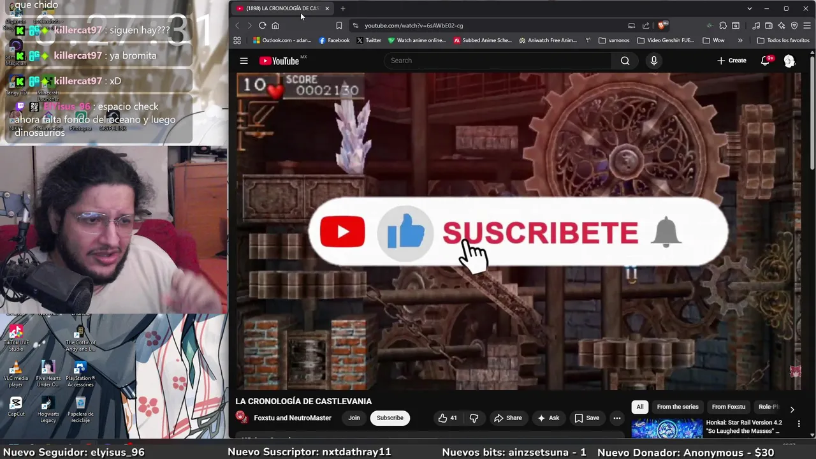Show next filter chips arrow

[x=792, y=409]
